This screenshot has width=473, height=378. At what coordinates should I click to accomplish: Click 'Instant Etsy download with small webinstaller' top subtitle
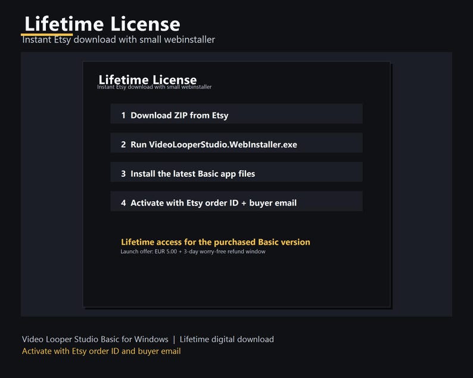click(x=119, y=39)
